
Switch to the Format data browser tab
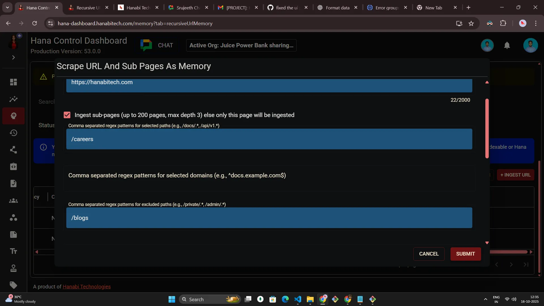pos(337,8)
